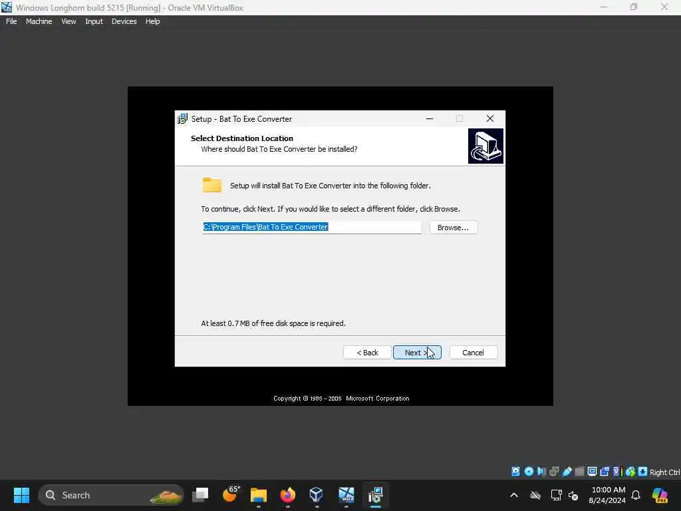This screenshot has height=511, width=681.
Task: Open the Input menu
Action: tap(94, 21)
